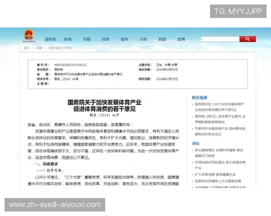
Task: Click subsection heading (一)指导思想
Action: (x=50, y=171)
